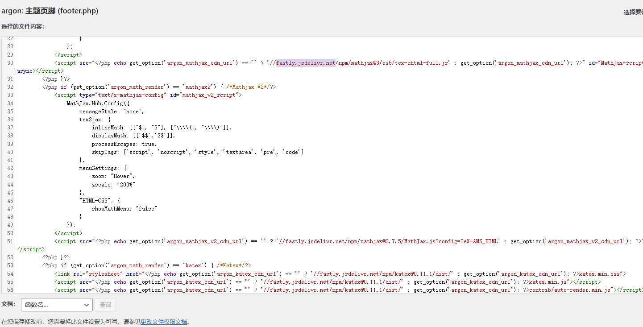
Task: Click line number 33 in the gutter
Action: coord(10,95)
